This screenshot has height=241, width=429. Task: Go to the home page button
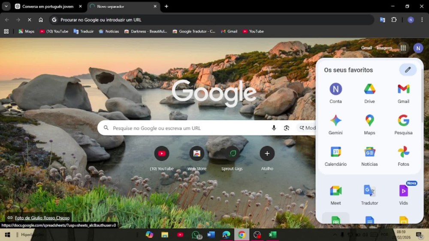(x=41, y=20)
